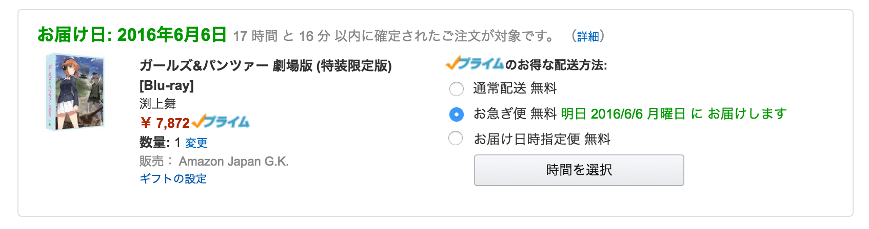Open the Girls und Panzer Blu-ray cover thumbnail

point(75,91)
